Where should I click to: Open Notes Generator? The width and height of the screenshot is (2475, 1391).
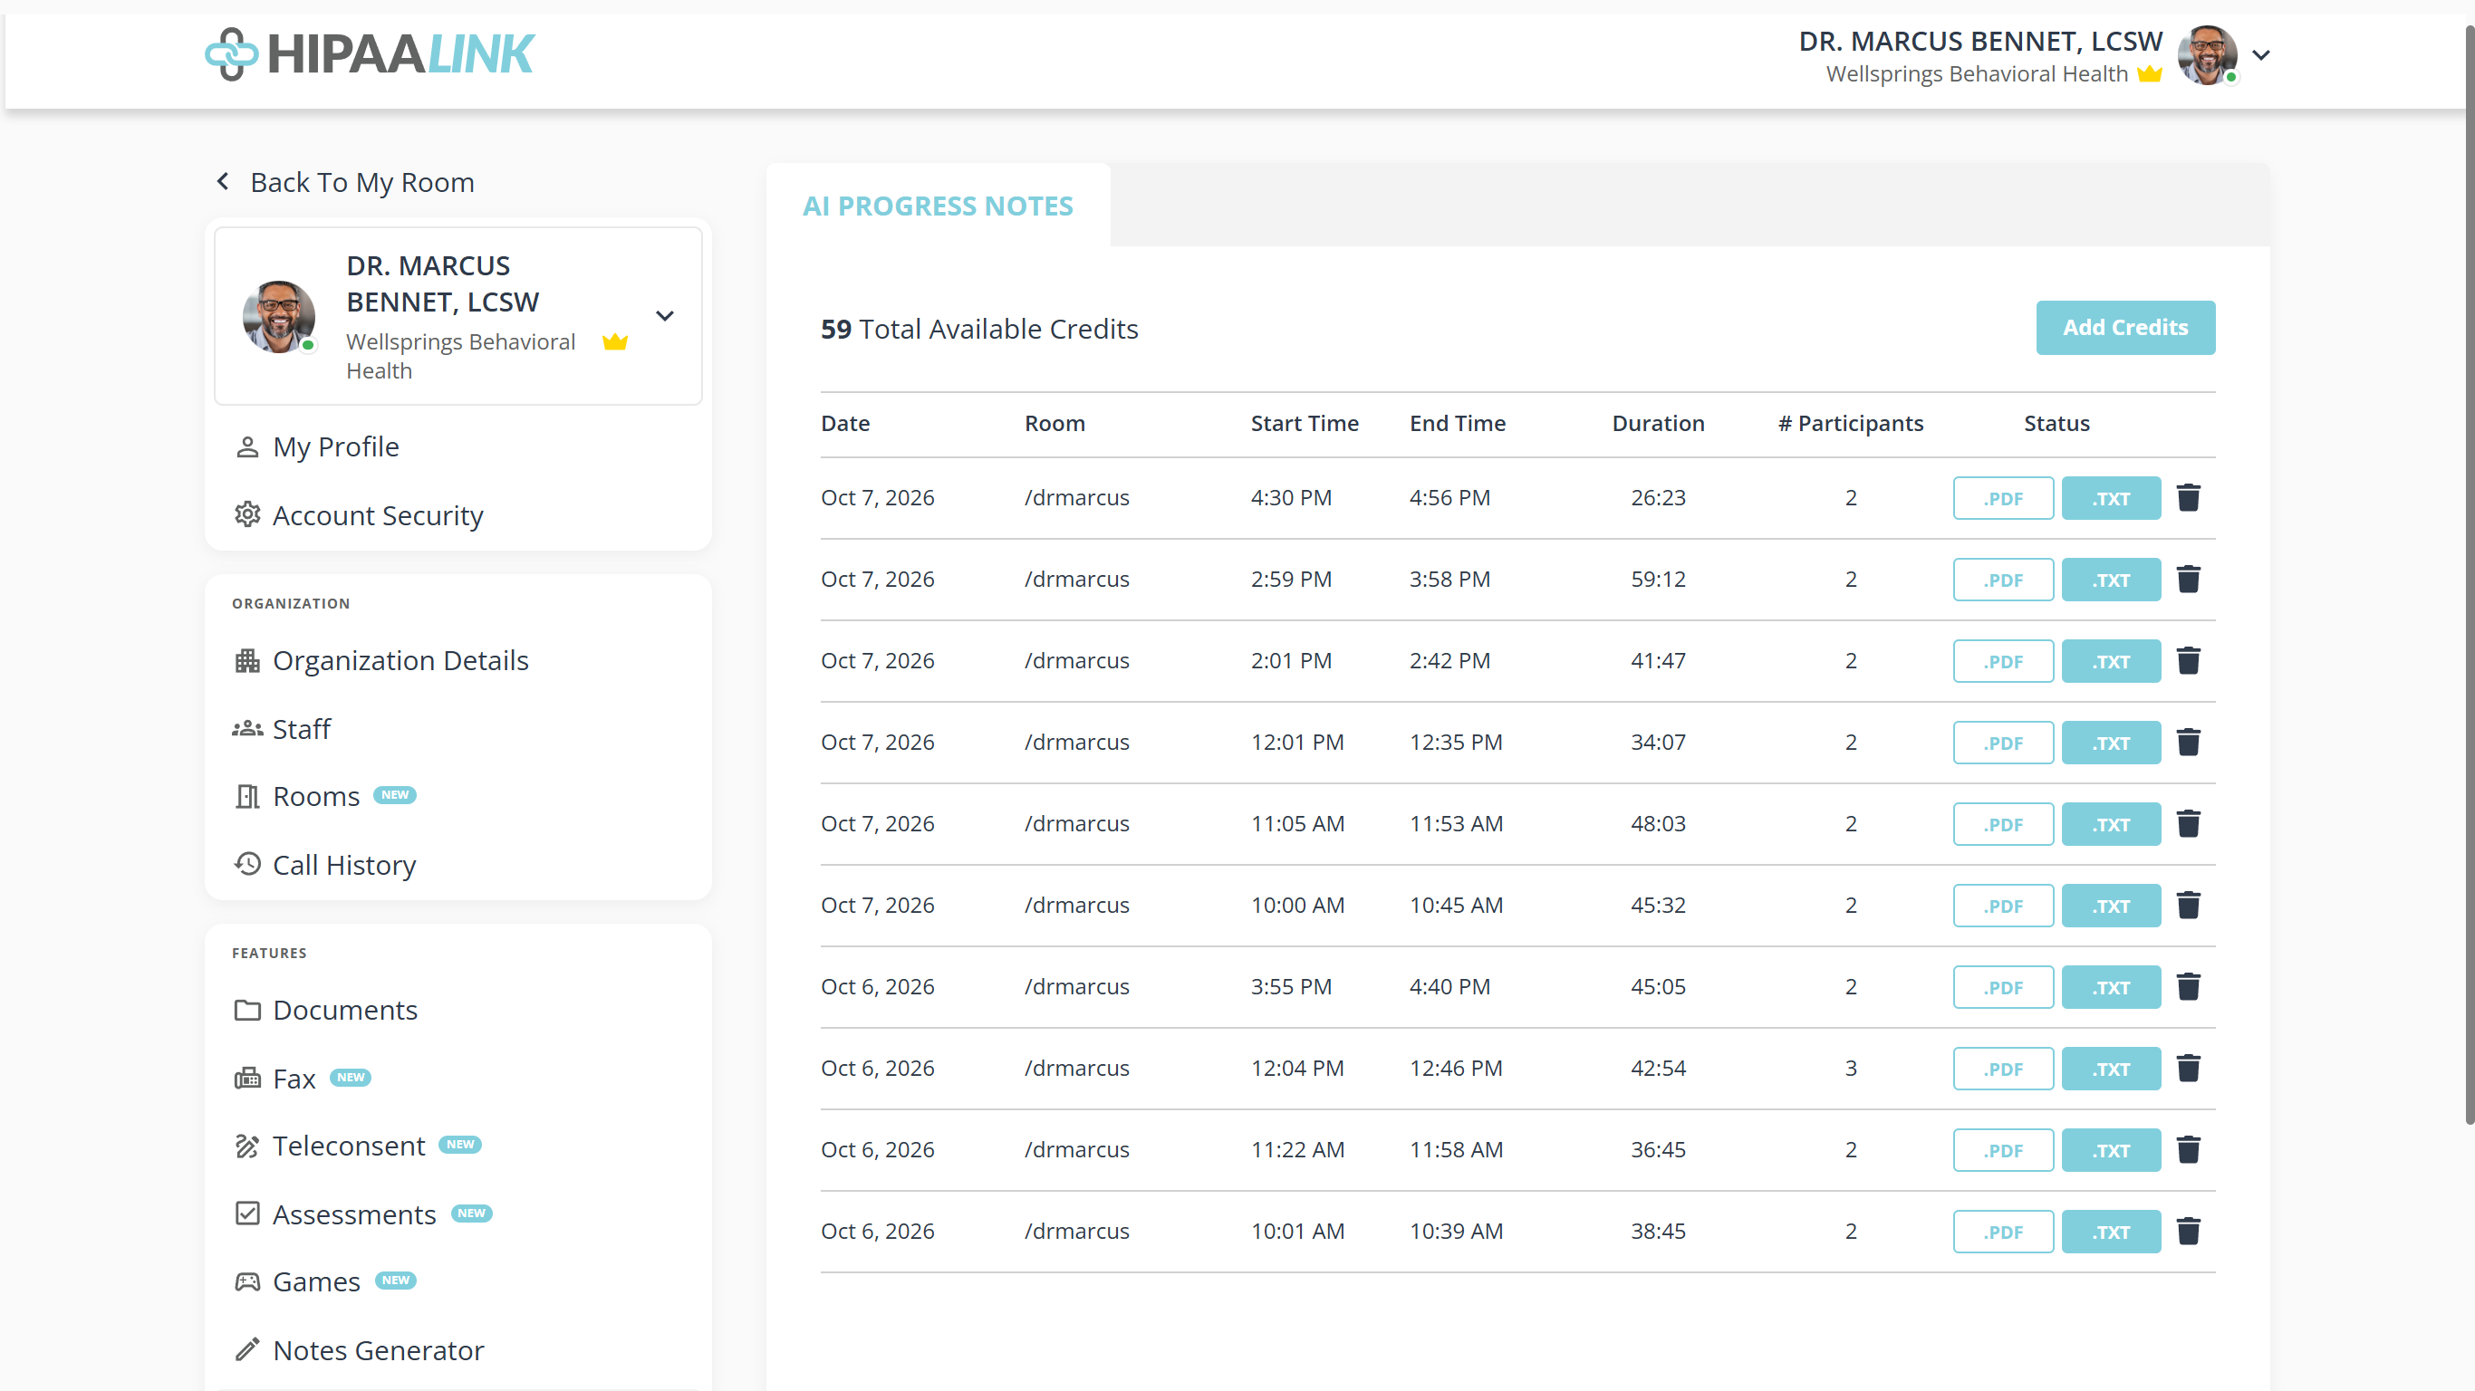pos(360,1350)
